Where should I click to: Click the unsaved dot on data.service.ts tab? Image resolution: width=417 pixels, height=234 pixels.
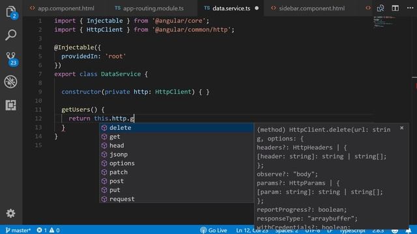(257, 8)
